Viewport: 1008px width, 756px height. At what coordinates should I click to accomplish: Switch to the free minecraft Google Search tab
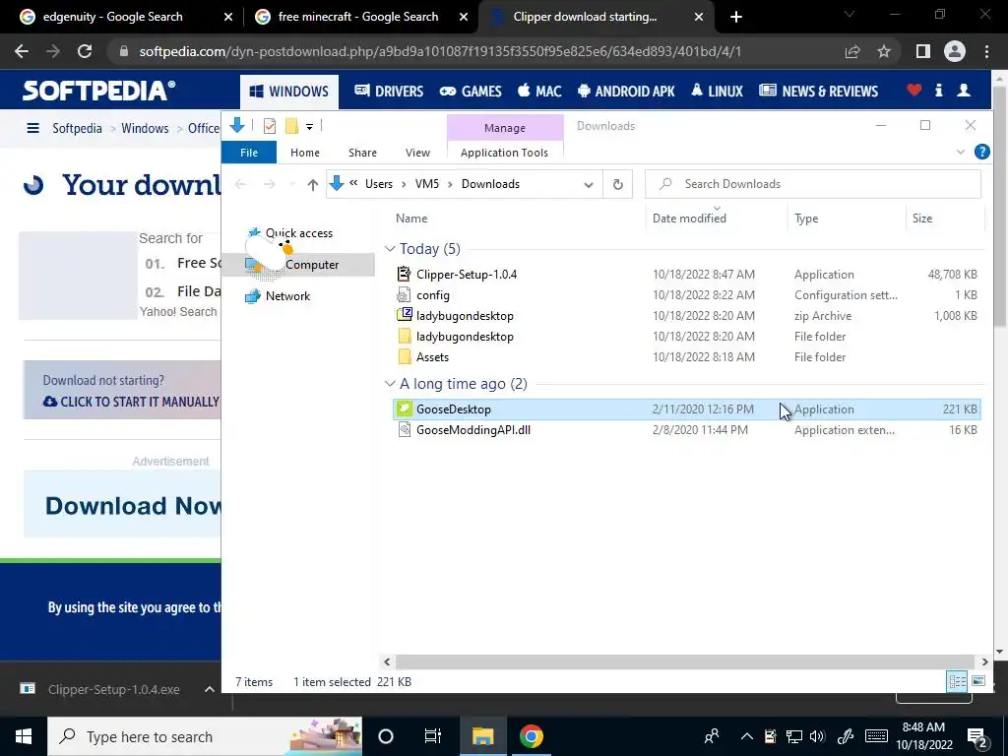point(357,17)
